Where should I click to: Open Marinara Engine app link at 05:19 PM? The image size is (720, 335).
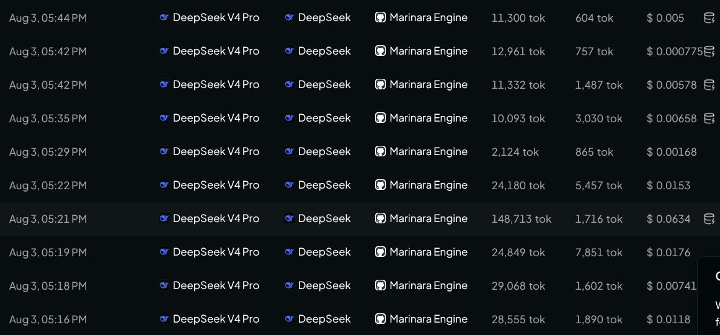(429, 252)
